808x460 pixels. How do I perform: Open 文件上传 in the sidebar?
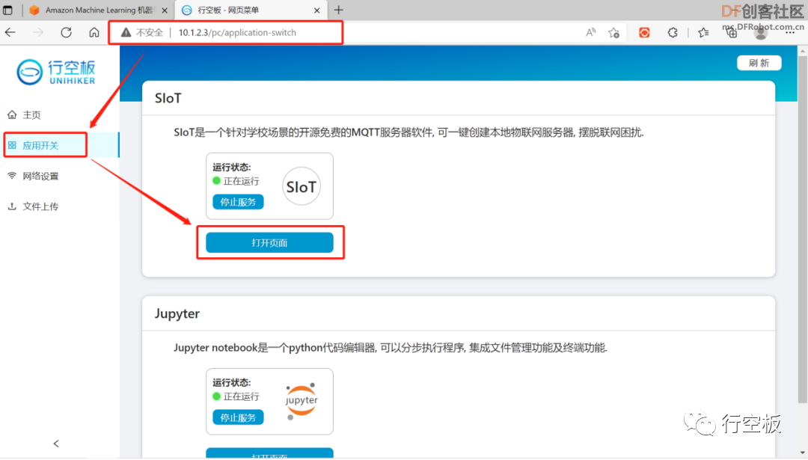click(60, 206)
